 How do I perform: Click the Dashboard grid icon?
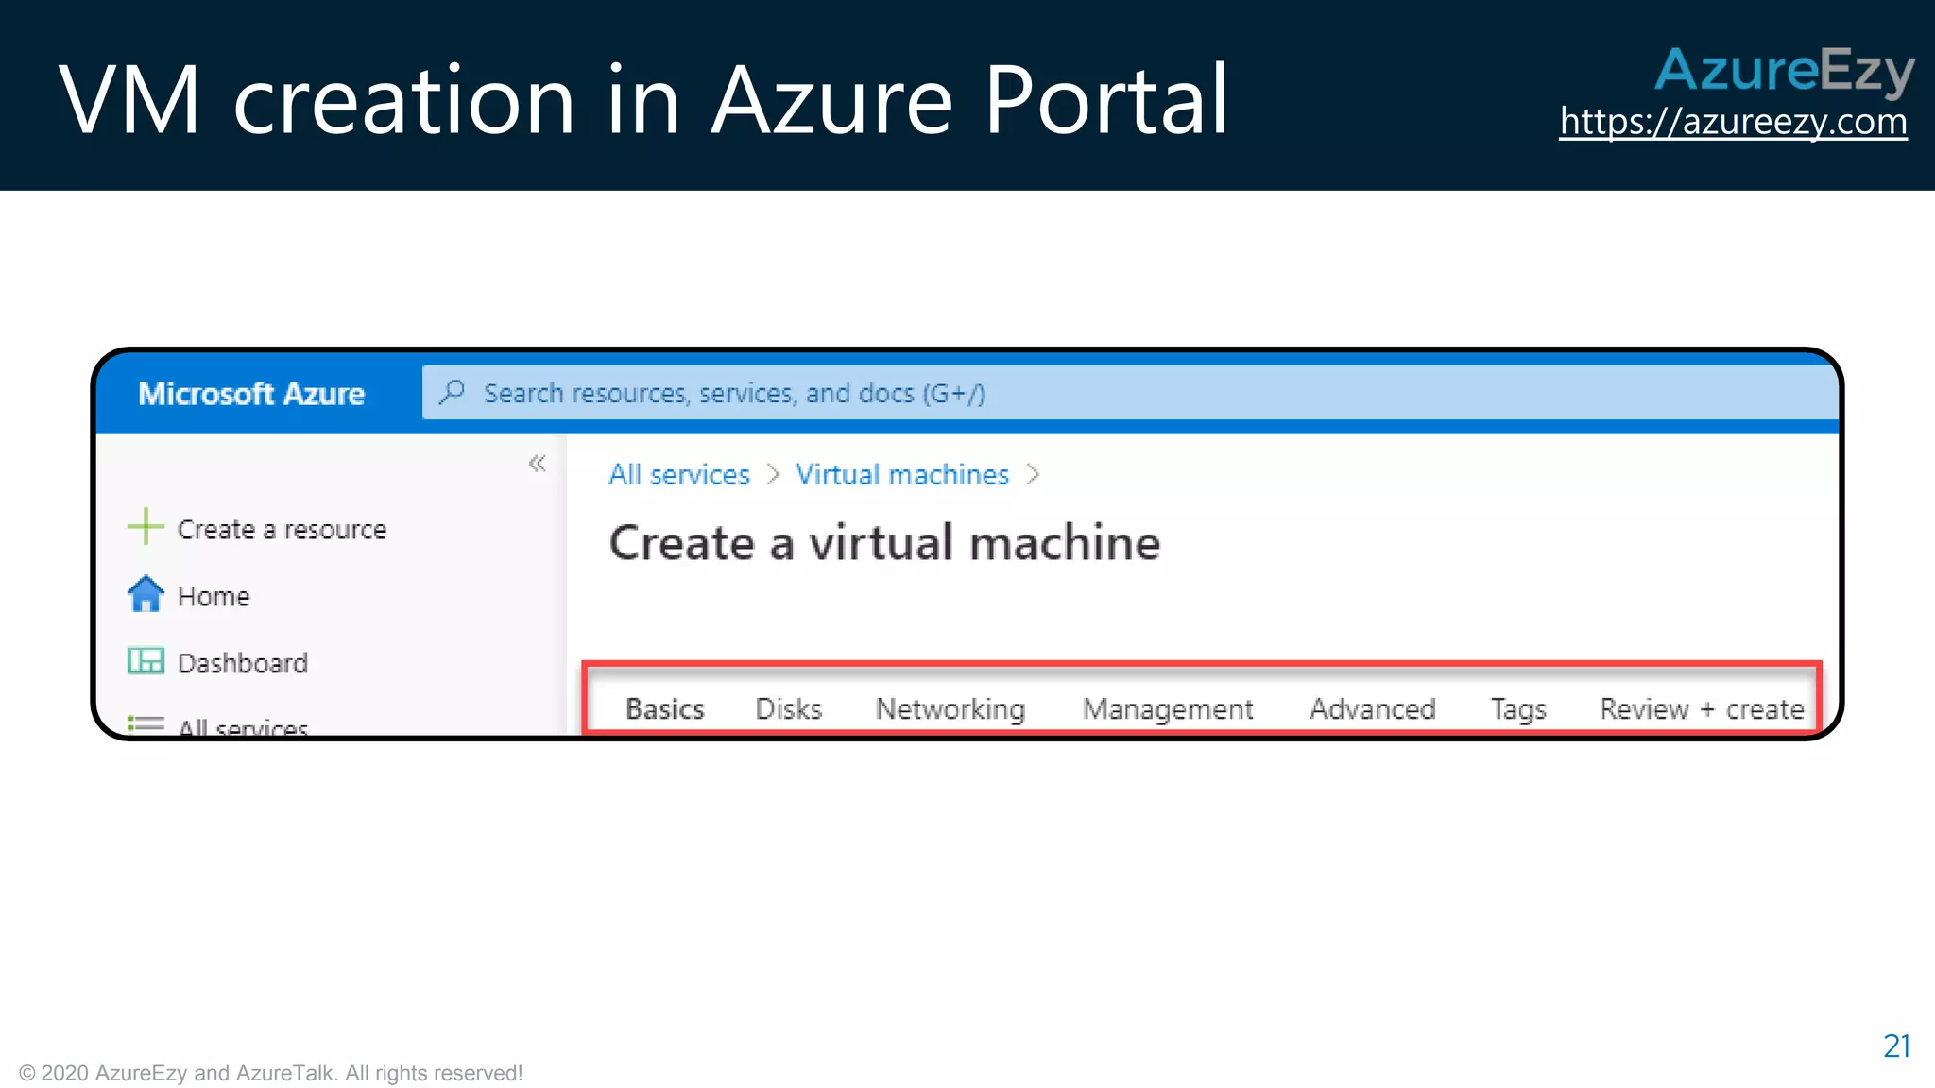tap(146, 660)
